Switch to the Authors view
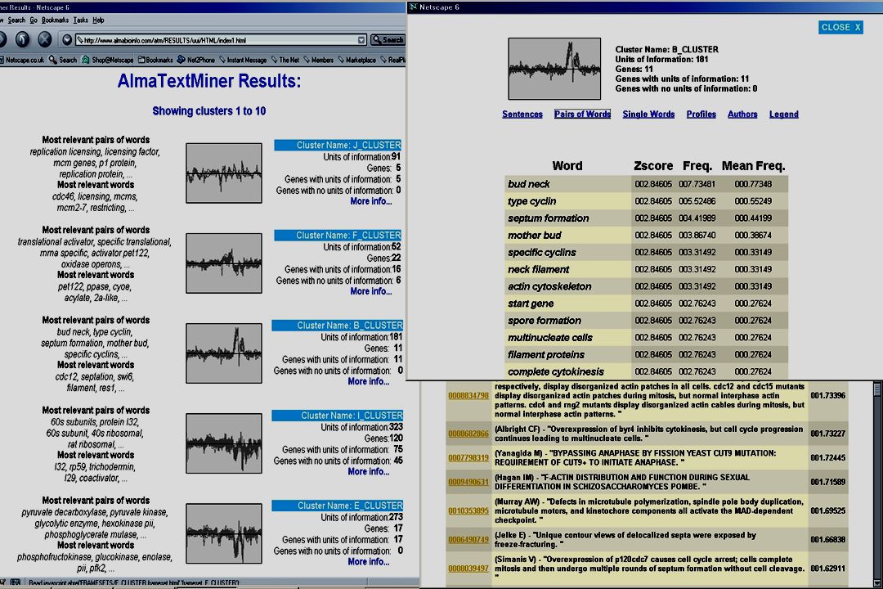The width and height of the screenshot is (883, 589). pos(742,115)
